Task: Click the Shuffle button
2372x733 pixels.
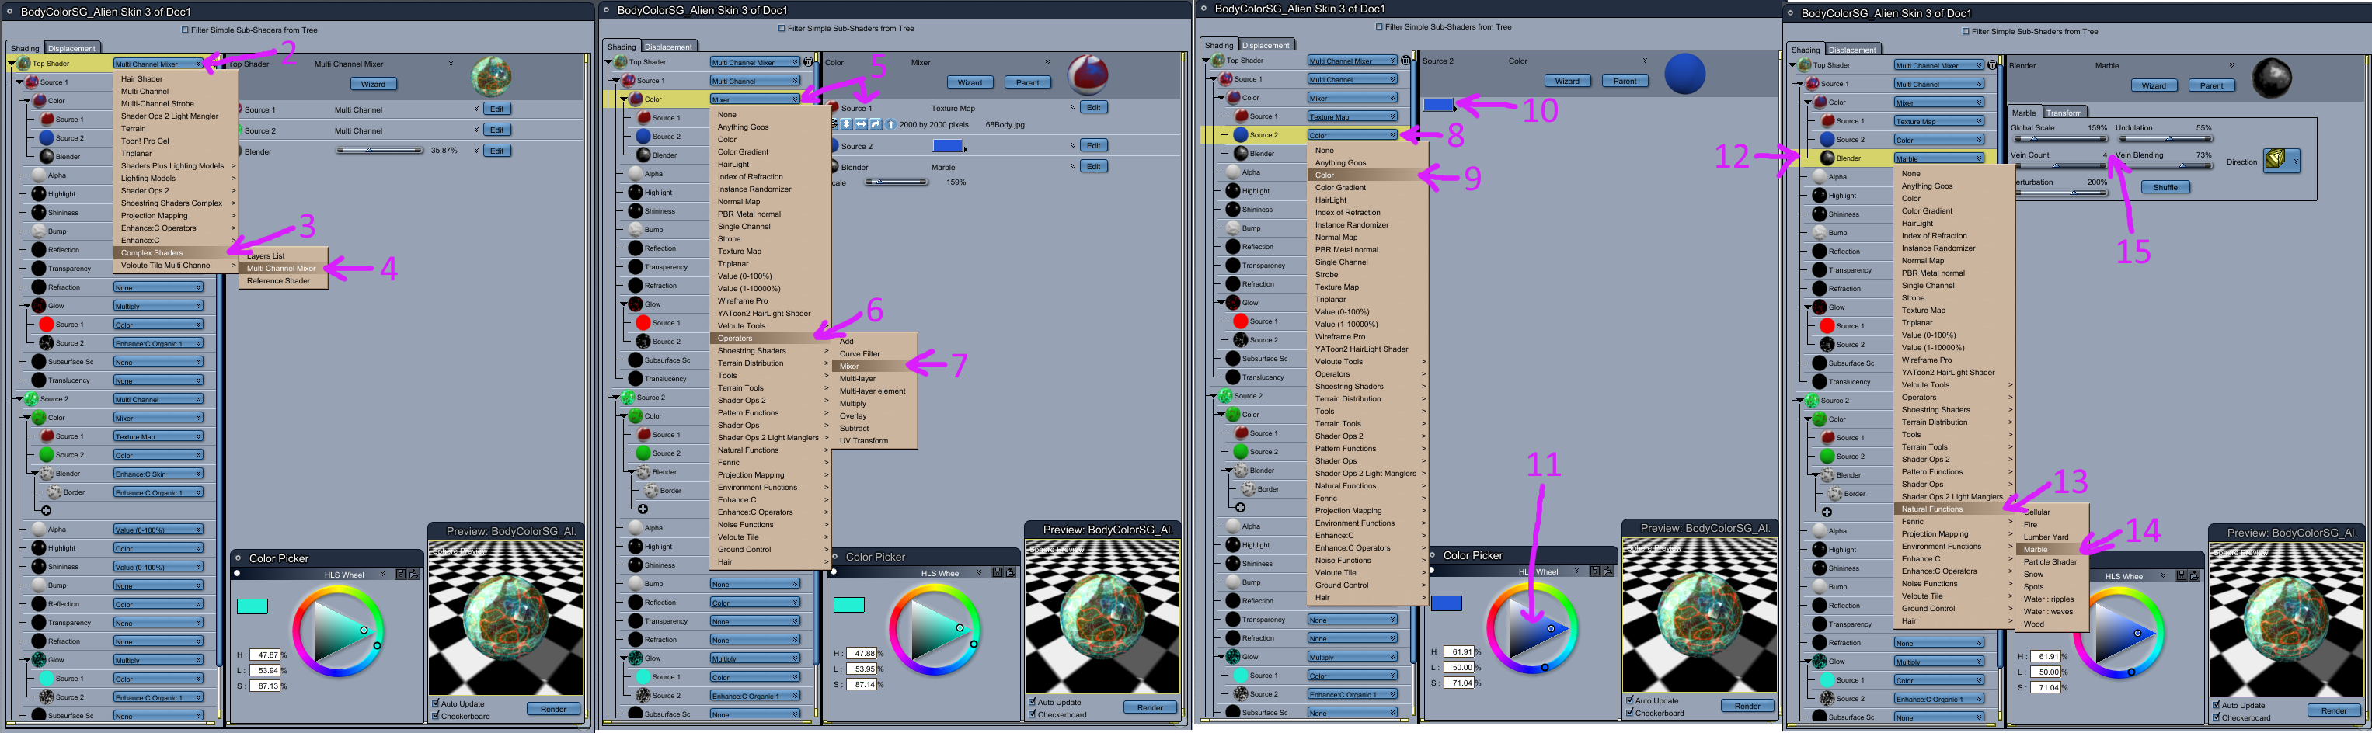Action: click(x=2166, y=186)
